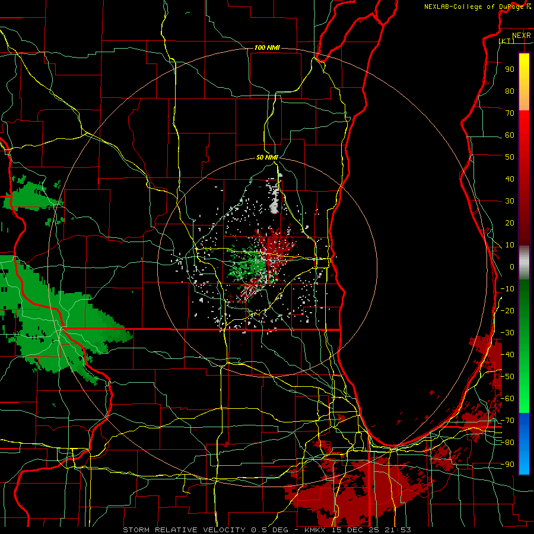Image resolution: width=534 pixels, height=534 pixels.
Task: Click the -50 value on the velocity scale
Action: tap(507, 377)
